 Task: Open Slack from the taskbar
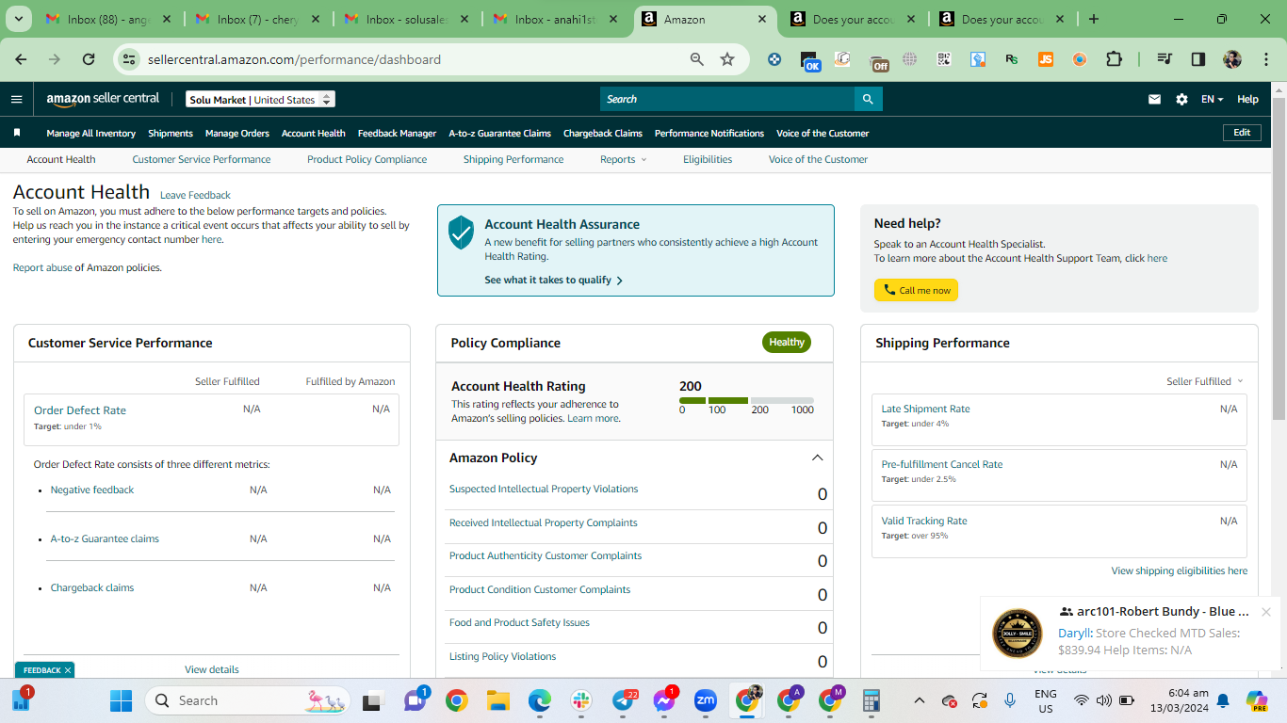[x=580, y=700]
